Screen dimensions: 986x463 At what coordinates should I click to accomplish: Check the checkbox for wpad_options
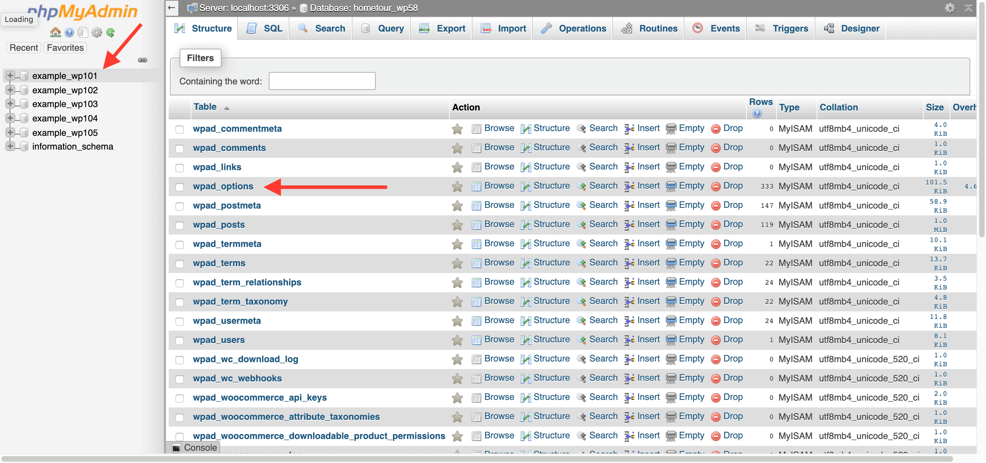[x=180, y=187]
